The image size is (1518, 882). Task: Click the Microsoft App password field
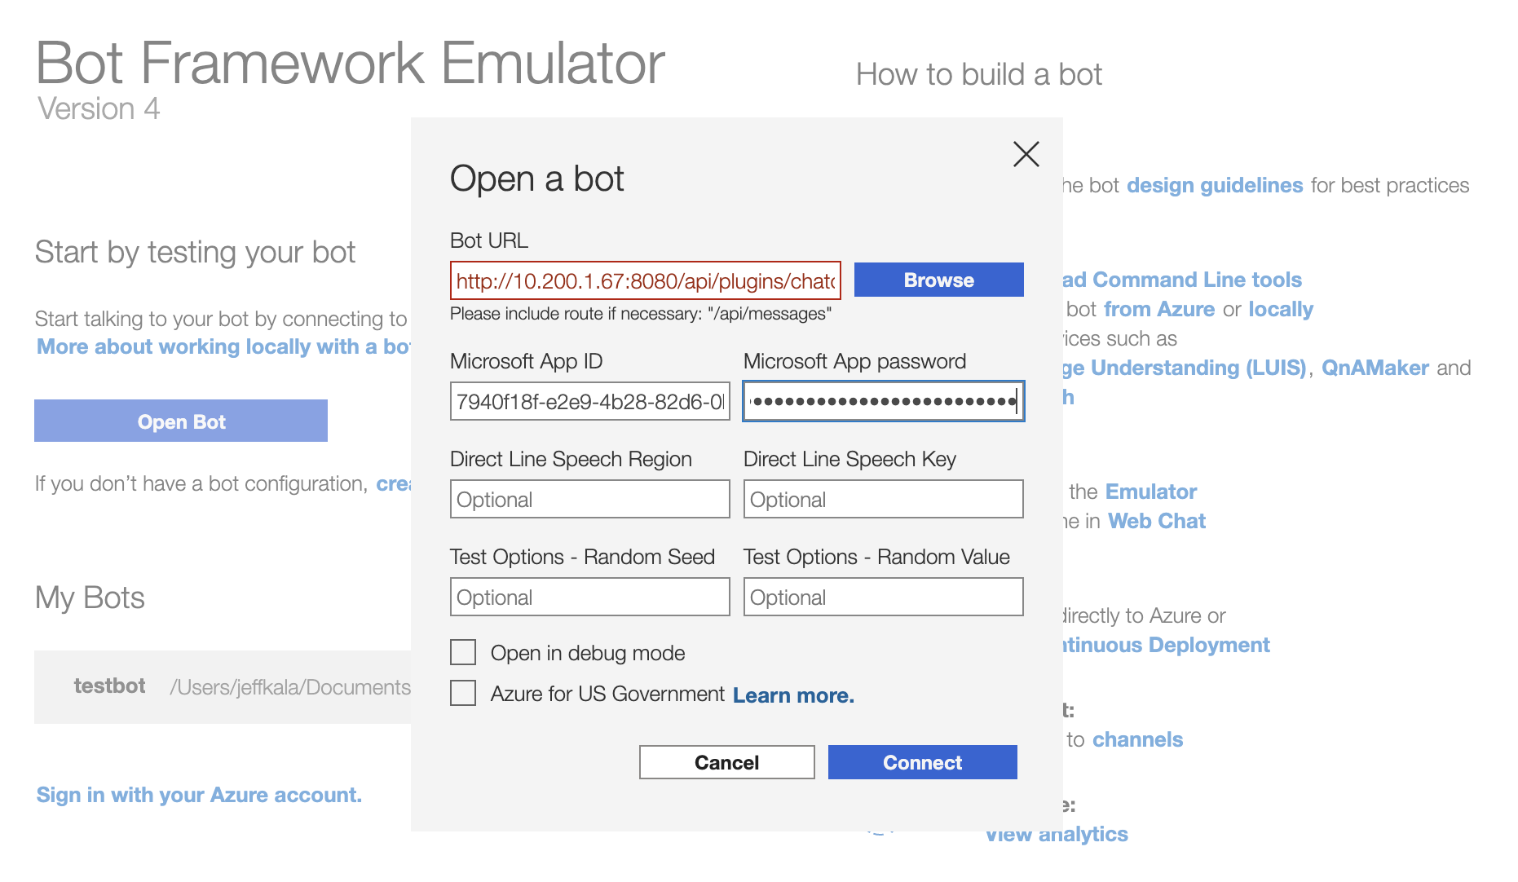tap(883, 402)
